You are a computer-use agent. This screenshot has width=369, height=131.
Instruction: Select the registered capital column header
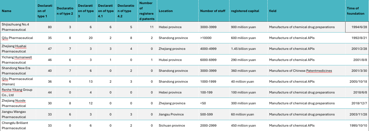[248, 11]
